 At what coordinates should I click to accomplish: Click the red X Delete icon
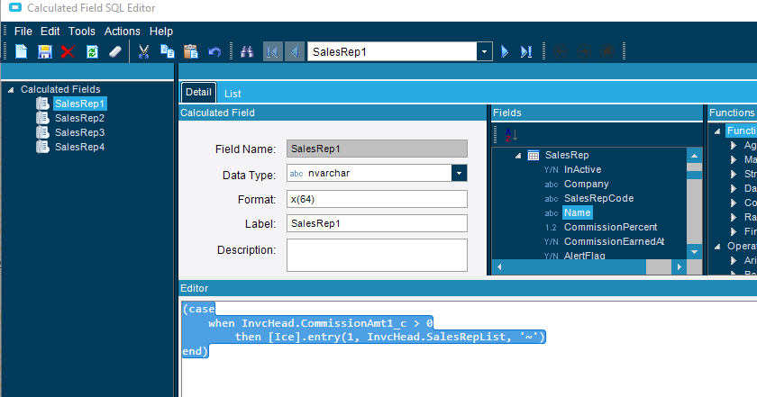(68, 51)
